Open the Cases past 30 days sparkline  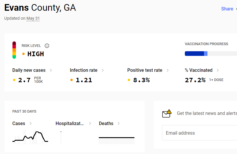click(x=30, y=137)
